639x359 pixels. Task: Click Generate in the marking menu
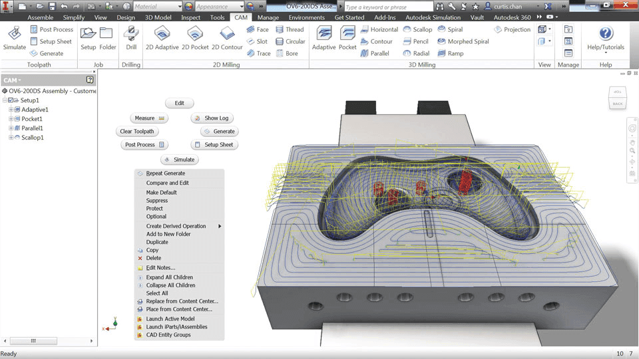(219, 132)
